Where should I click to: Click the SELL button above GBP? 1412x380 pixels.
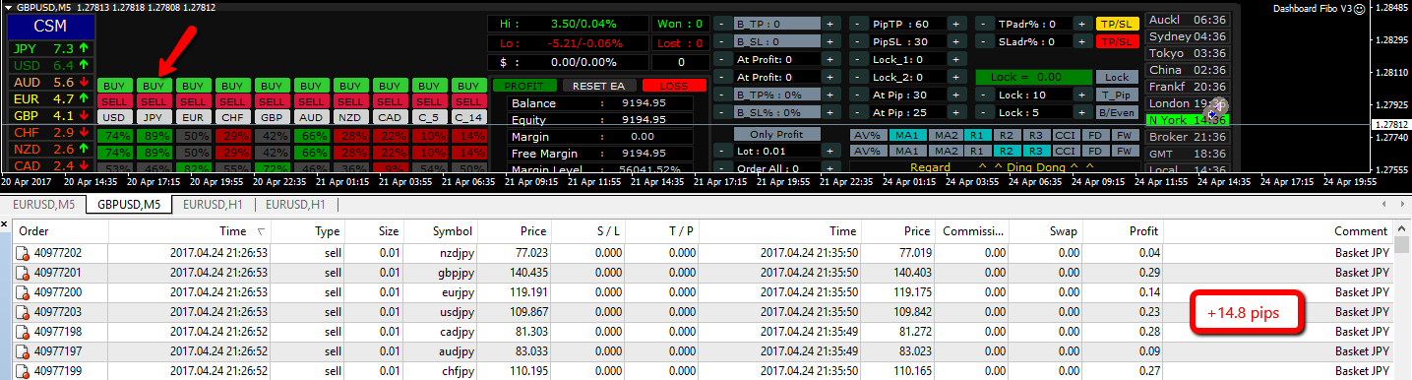click(x=273, y=101)
